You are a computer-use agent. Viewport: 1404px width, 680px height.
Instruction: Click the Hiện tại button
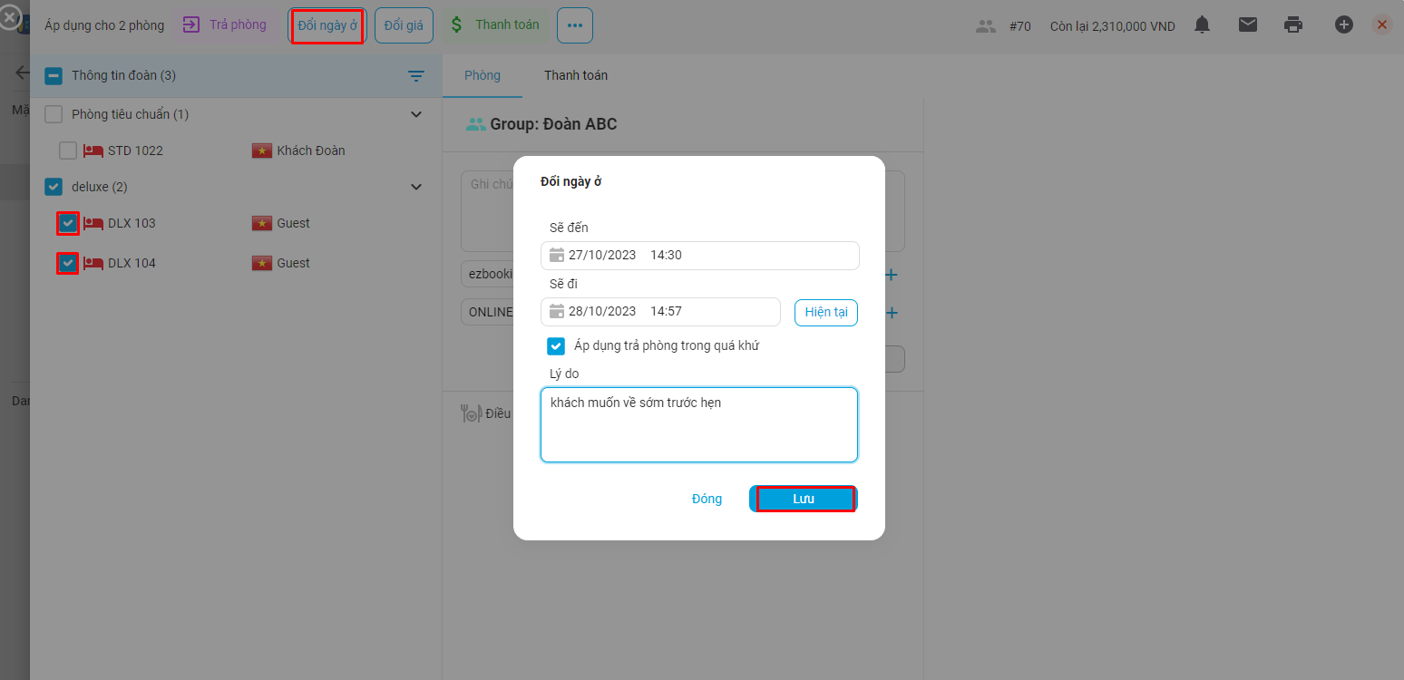click(x=825, y=312)
